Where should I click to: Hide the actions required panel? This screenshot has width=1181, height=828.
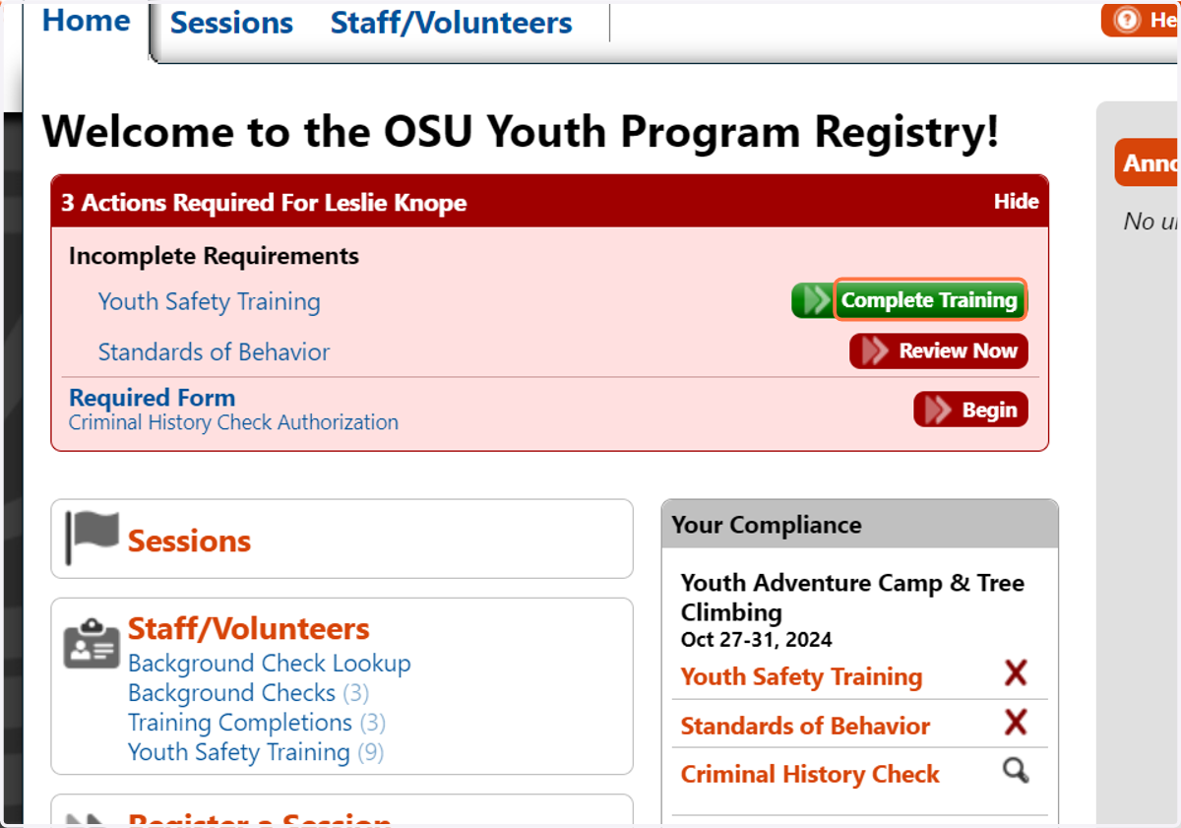click(1016, 202)
